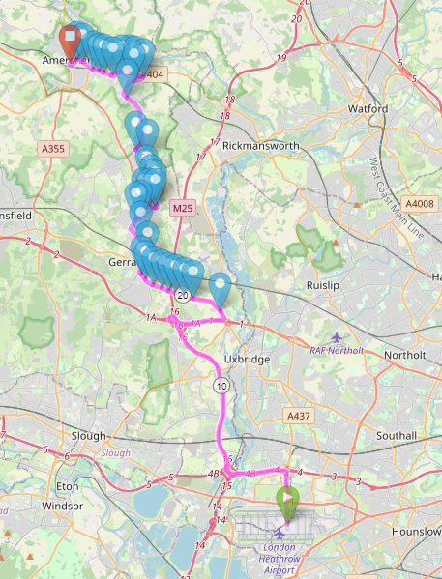Click the Windsor town label
Image resolution: width=442 pixels, height=579 pixels.
[62, 506]
